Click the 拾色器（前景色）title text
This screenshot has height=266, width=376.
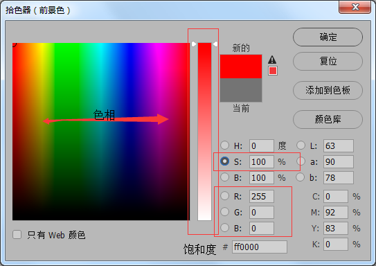click(x=37, y=10)
